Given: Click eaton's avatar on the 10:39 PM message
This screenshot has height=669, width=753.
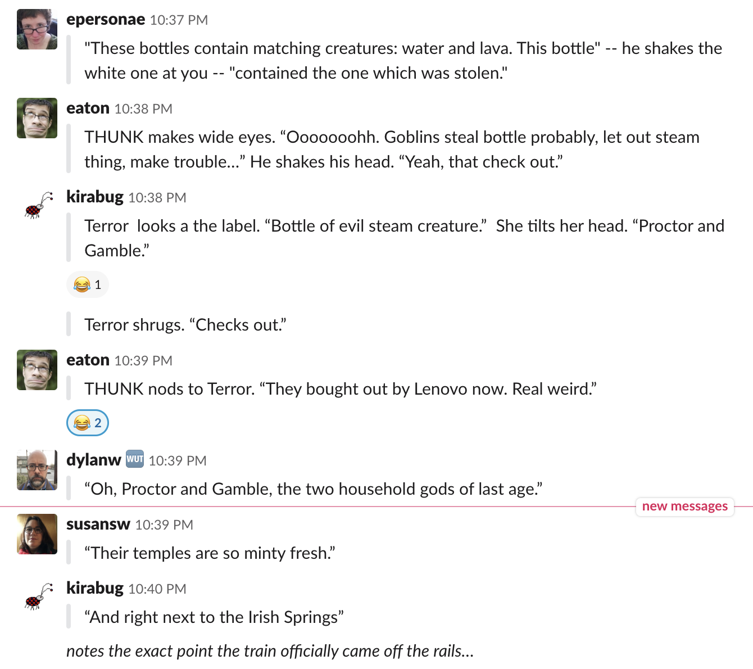Looking at the screenshot, I should pyautogui.click(x=37, y=370).
